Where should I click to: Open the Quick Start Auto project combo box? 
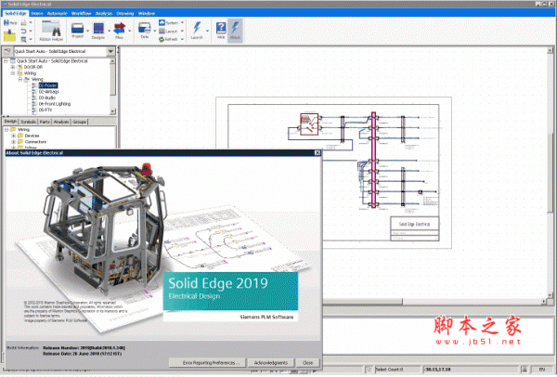coord(64,51)
